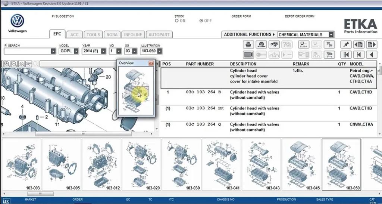Open the MG dropdown
Screen dimensions: 382x204
(x=119, y=51)
